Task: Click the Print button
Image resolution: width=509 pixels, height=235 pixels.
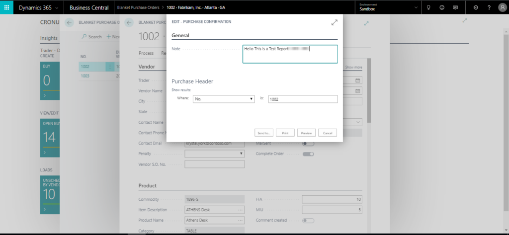Action: 285,133
